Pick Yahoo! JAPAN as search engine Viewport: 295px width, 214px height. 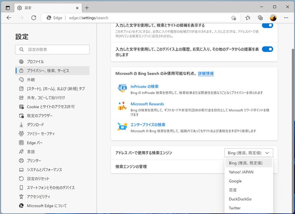[241, 172]
